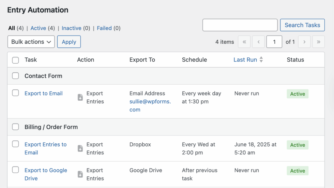334x188 pixels.
Task: Sort by the Last Run column header
Action: coord(245,60)
